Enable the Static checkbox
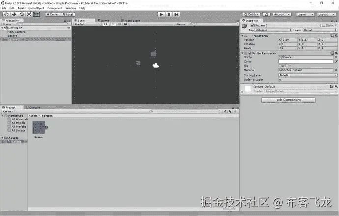Screen dimensions: 339x216 coord(323,25)
